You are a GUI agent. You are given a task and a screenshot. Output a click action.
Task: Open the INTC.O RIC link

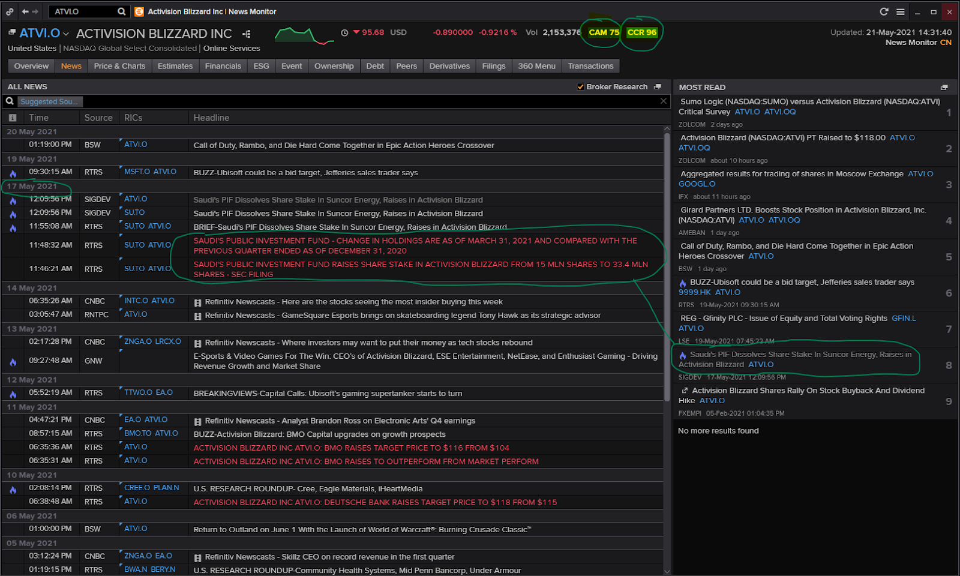tap(136, 301)
